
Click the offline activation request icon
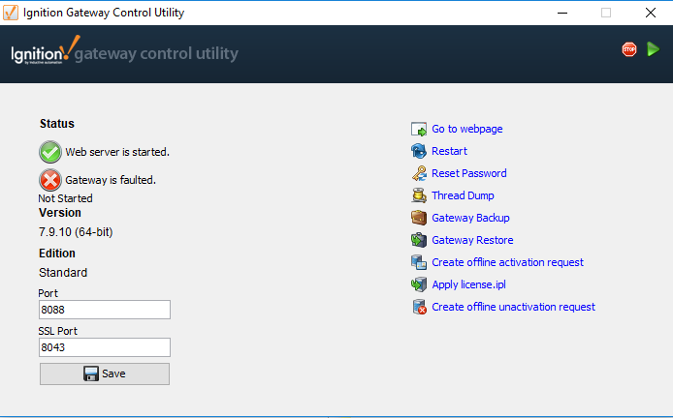point(419,262)
